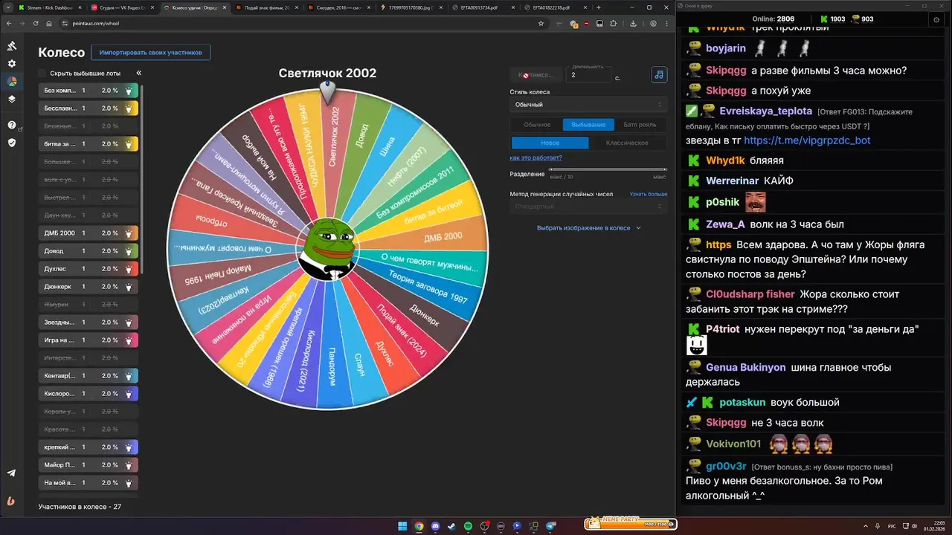This screenshot has width=952, height=535.
Task: Open the auction gavel icon in sidebar
Action: [11, 45]
